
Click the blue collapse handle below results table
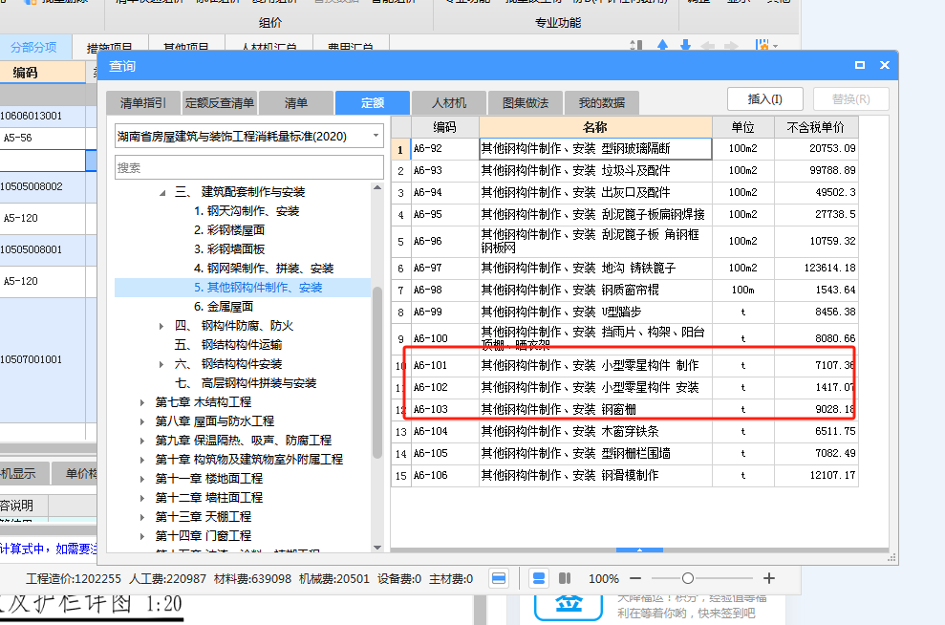639,550
